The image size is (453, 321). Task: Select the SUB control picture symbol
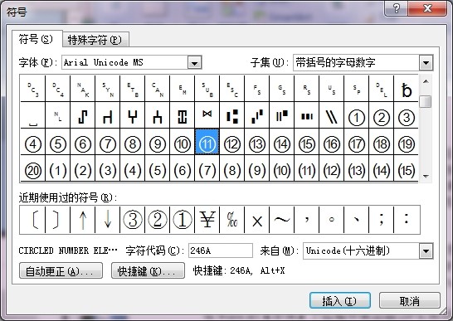[x=207, y=89]
